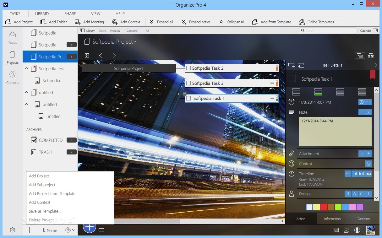The image size is (382, 238).
Task: Switch to outline tree view icon
Action: coord(360,56)
